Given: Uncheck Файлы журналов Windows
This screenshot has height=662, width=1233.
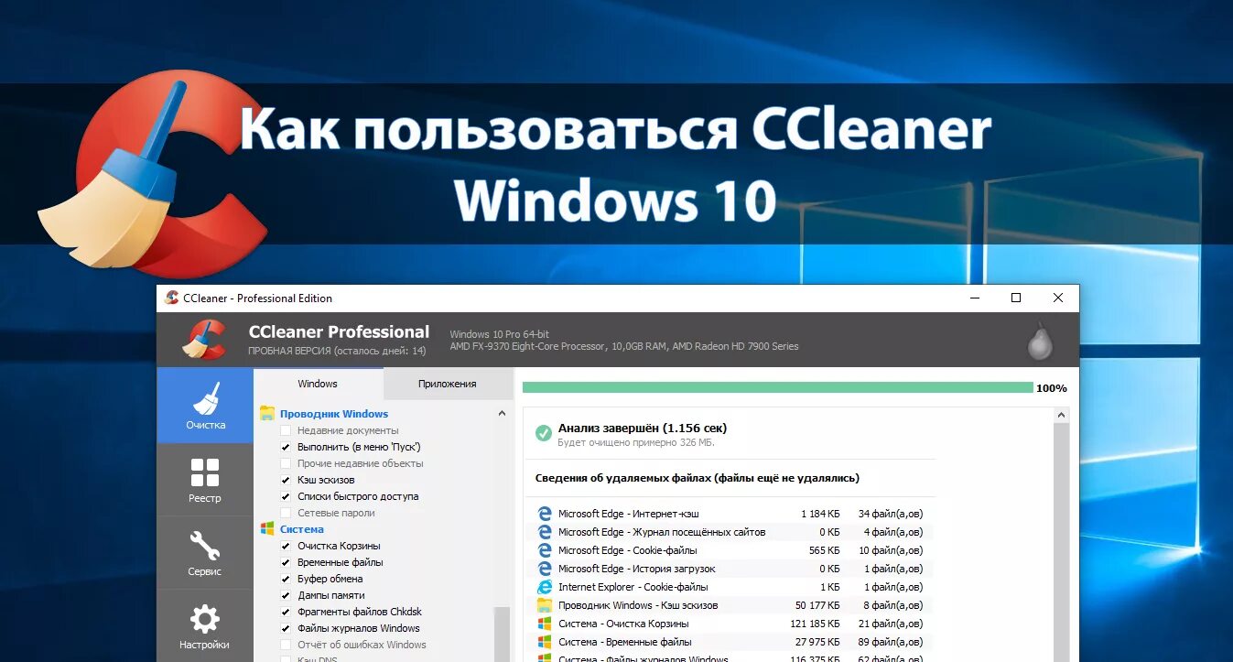Looking at the screenshot, I should (x=286, y=628).
